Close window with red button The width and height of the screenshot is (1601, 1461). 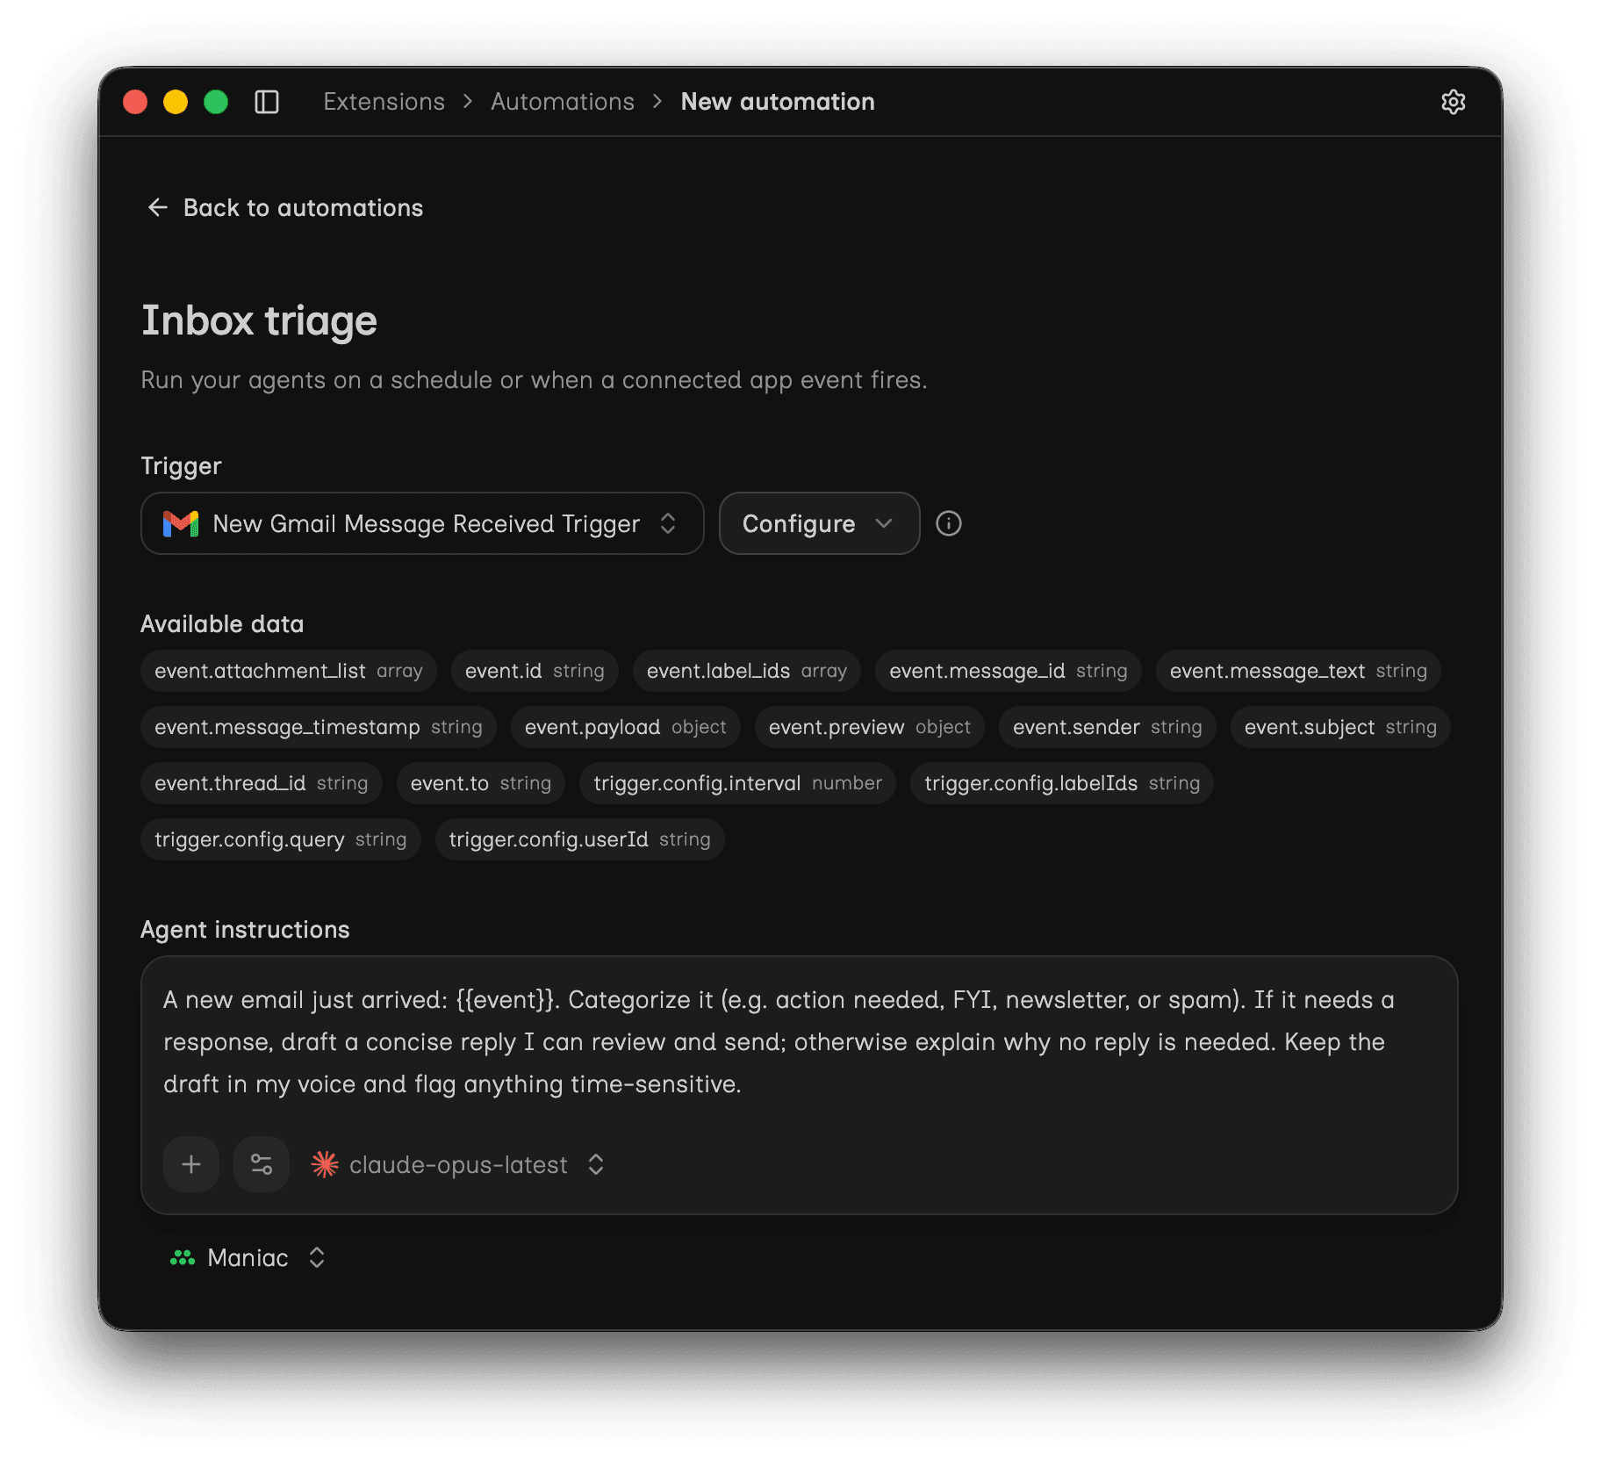tap(135, 102)
